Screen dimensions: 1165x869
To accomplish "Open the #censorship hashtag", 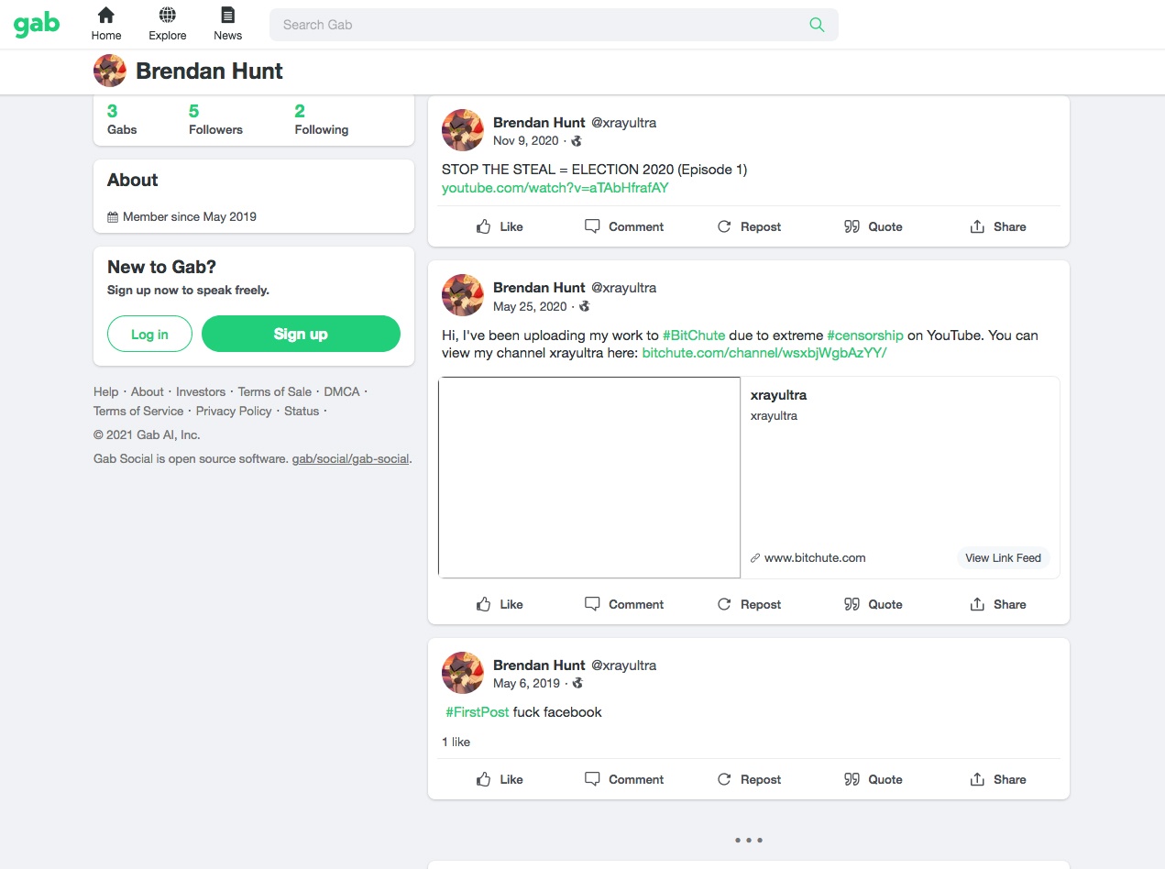I will 865,335.
